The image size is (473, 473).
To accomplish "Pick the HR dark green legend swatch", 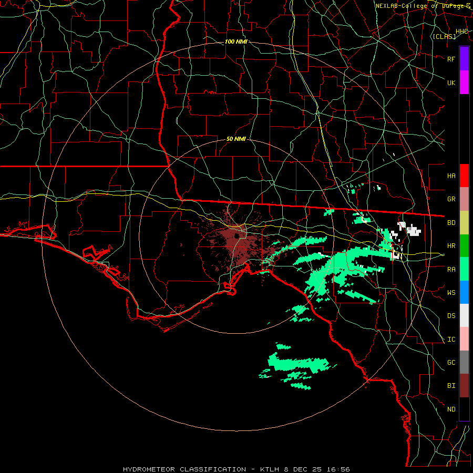I will pyautogui.click(x=464, y=246).
